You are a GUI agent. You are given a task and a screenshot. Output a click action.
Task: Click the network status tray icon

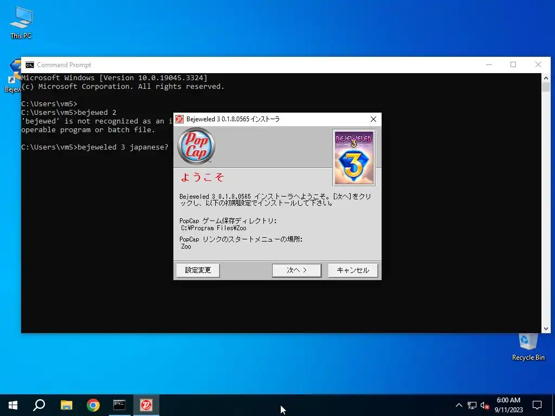(472, 405)
